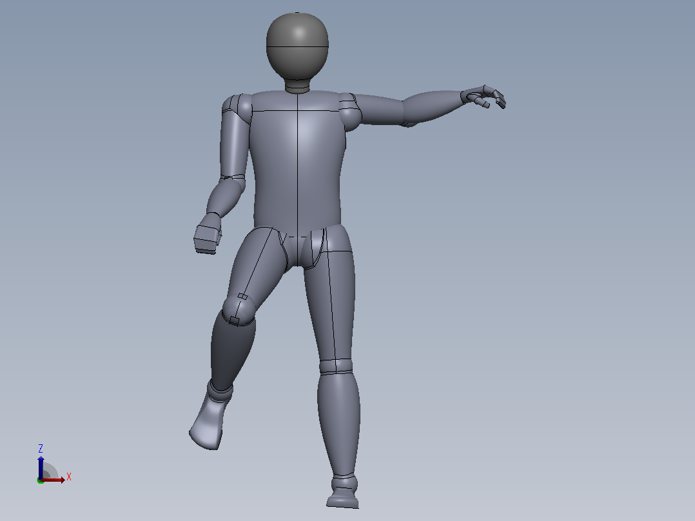Pick the dark shin of the raised leg

pos(232,350)
